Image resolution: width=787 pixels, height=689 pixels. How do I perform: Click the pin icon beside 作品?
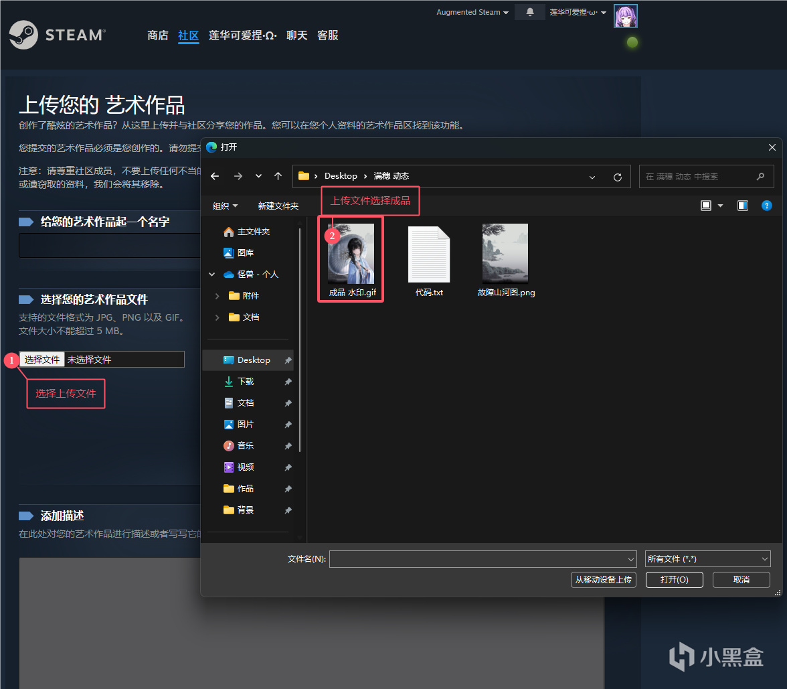point(288,489)
